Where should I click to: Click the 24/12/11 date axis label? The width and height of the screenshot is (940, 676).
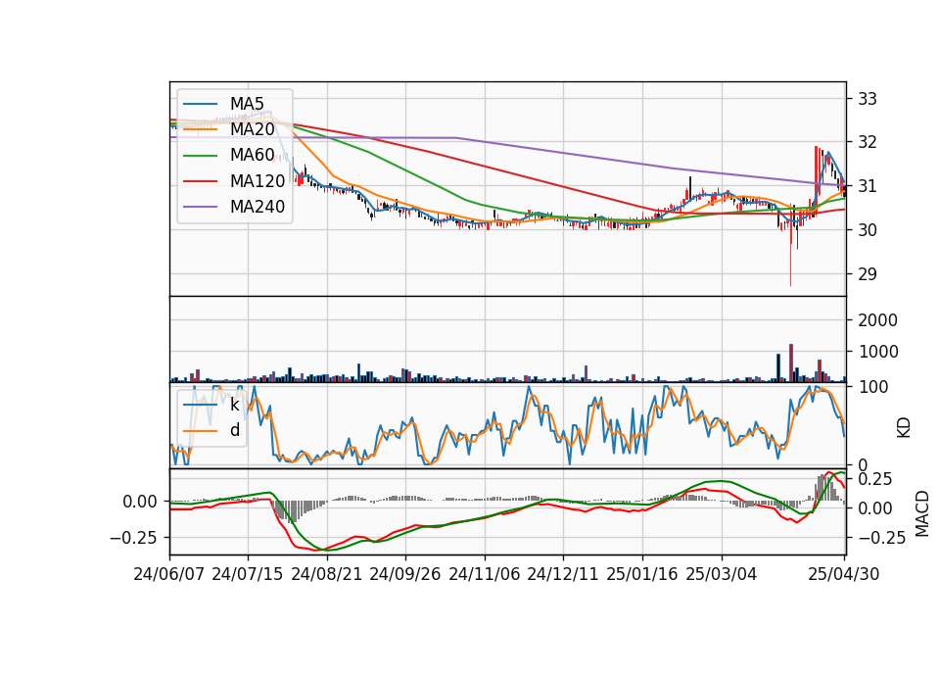click(x=563, y=575)
